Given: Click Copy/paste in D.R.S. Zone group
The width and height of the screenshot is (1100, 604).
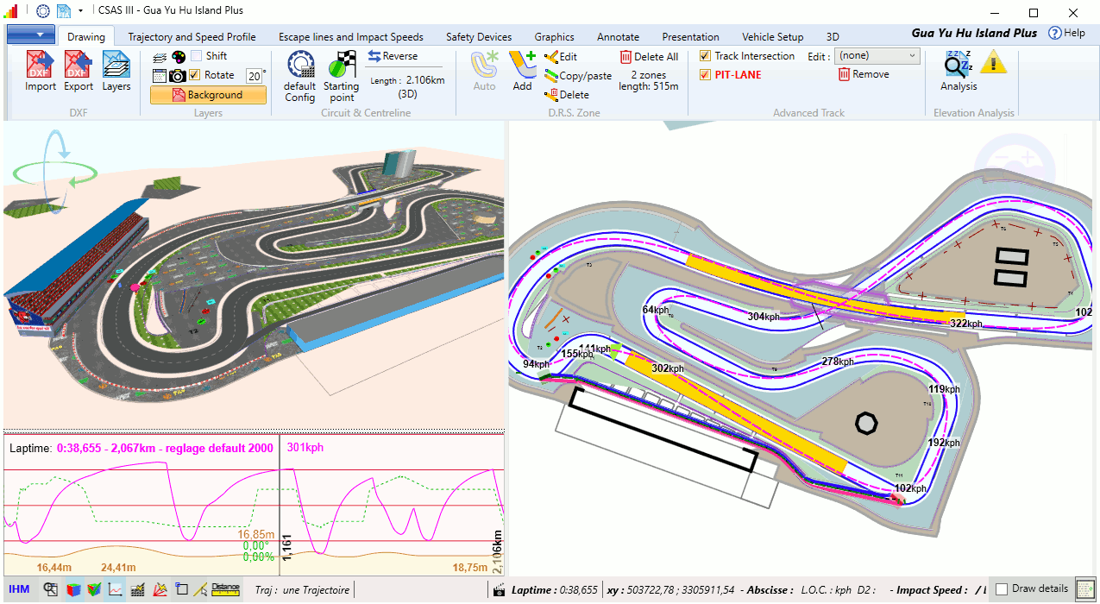Looking at the screenshot, I should coord(578,76).
